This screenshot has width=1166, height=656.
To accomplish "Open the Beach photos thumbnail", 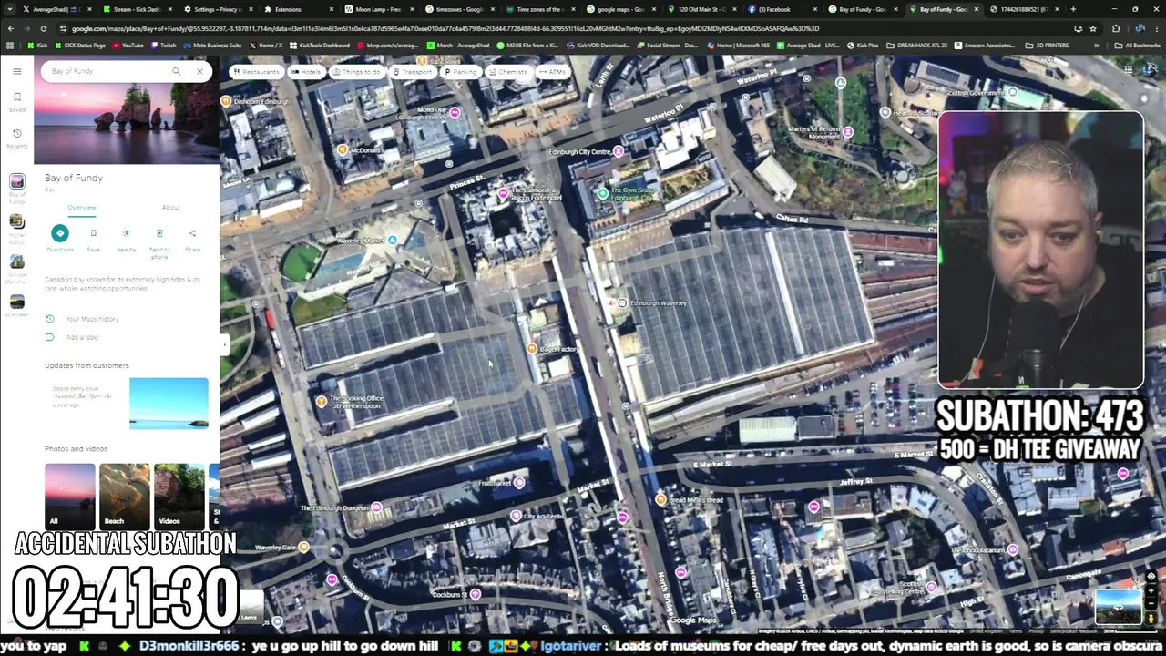I will (125, 496).
